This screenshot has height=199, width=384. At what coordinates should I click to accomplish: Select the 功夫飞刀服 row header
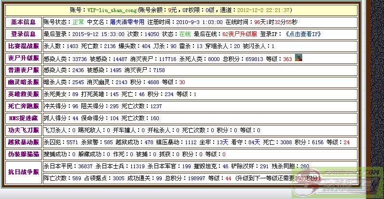coord(23,130)
